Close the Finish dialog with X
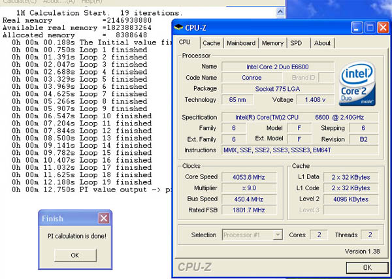The image size is (392, 279). [x=104, y=218]
